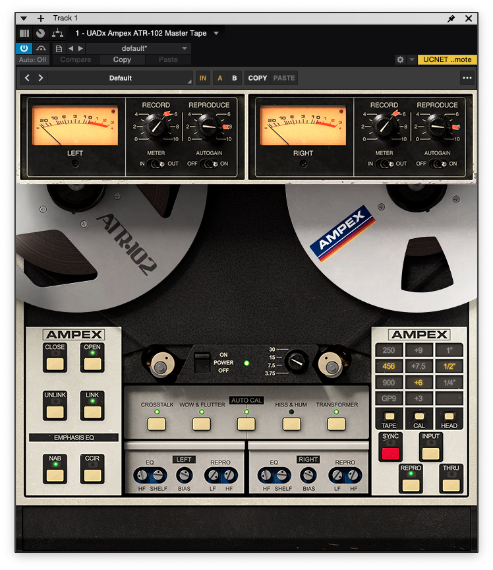The image size is (493, 570).
Task: Select the THRU path button
Action: point(451,485)
